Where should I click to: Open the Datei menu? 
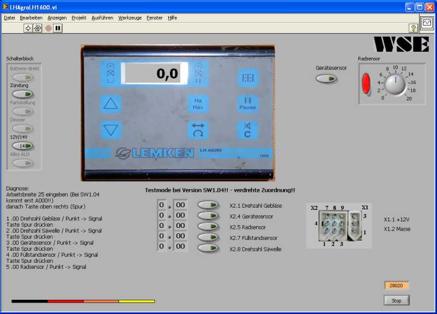click(x=9, y=18)
